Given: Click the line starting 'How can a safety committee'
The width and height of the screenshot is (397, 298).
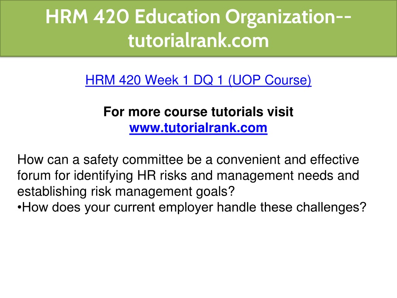Looking at the screenshot, I should pyautogui.click(x=188, y=160).
